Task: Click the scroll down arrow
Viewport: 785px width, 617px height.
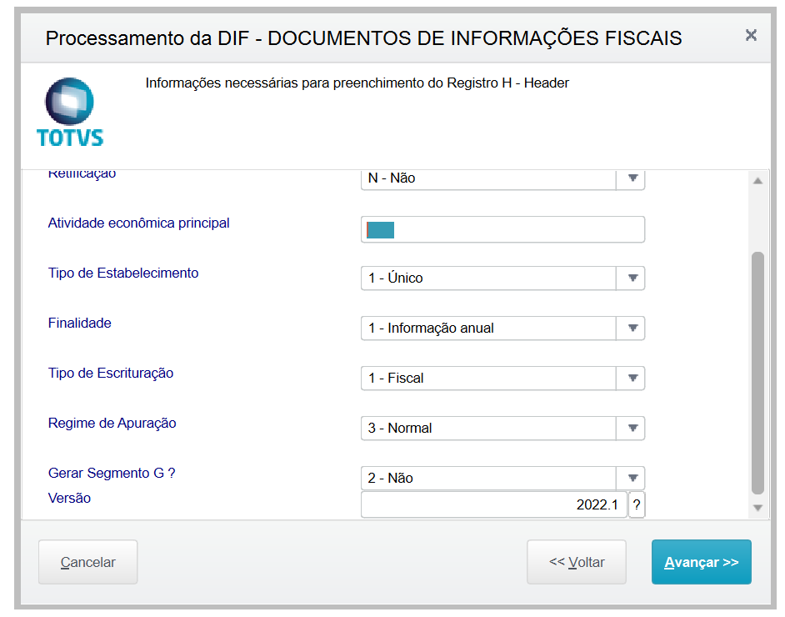Action: click(x=757, y=507)
